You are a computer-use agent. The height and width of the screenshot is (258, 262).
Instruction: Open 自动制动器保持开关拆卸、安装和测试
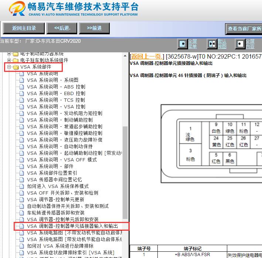pyautogui.click(x=68, y=206)
